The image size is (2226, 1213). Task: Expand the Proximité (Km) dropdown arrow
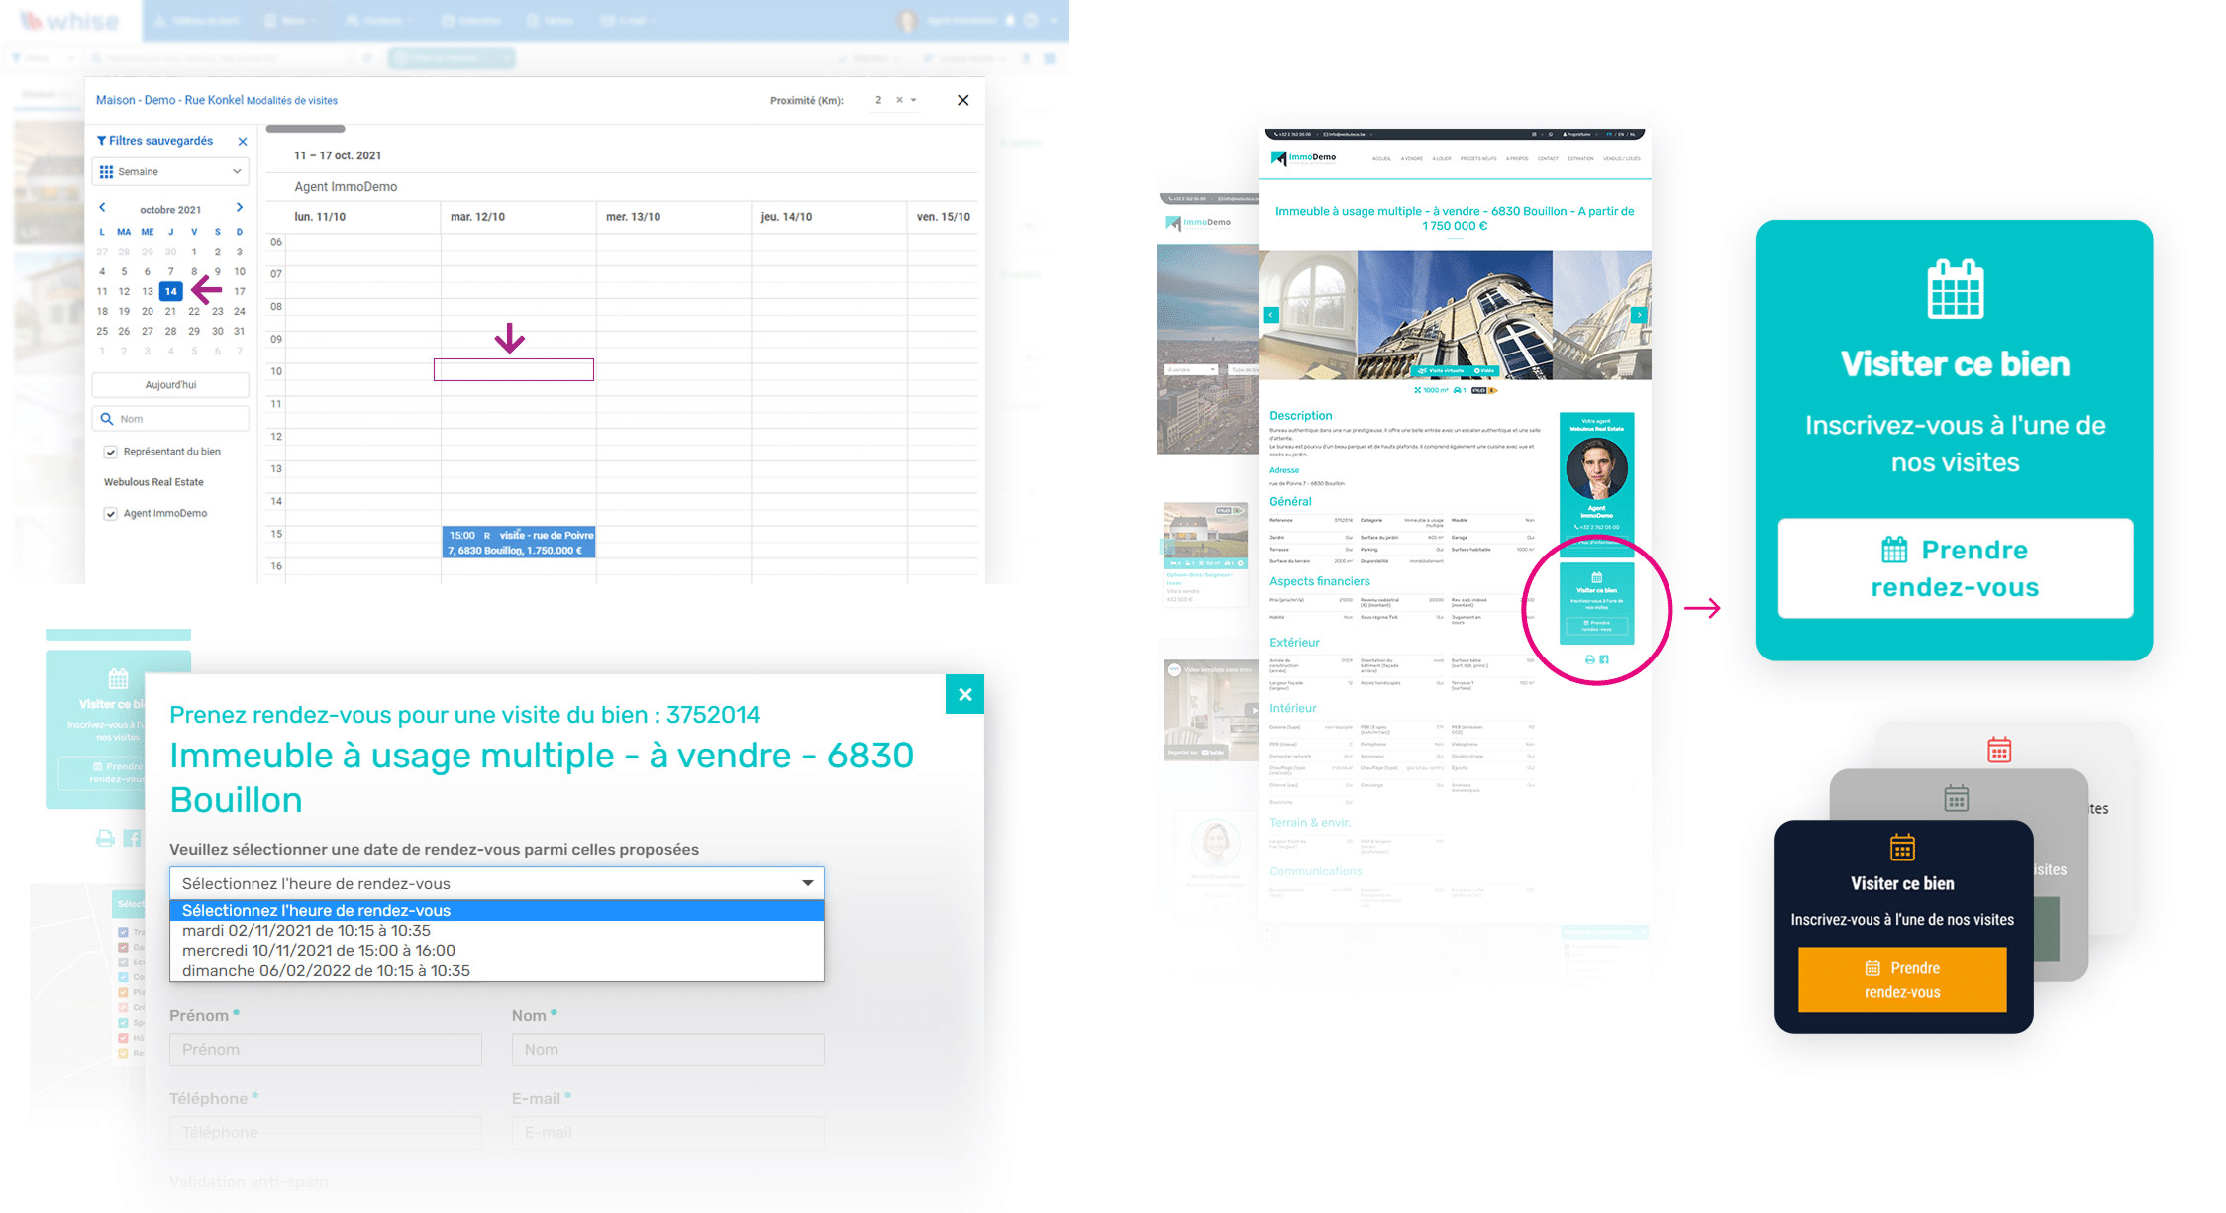click(914, 100)
